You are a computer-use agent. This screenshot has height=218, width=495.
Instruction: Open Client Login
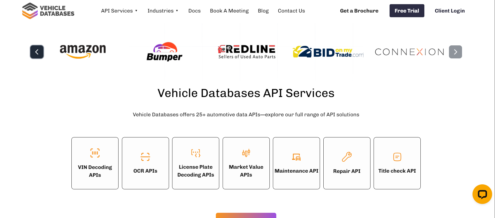coord(450,11)
